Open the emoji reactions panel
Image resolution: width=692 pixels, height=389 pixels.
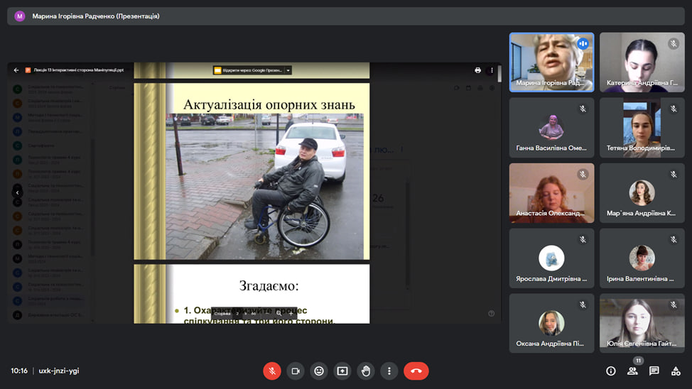(319, 371)
